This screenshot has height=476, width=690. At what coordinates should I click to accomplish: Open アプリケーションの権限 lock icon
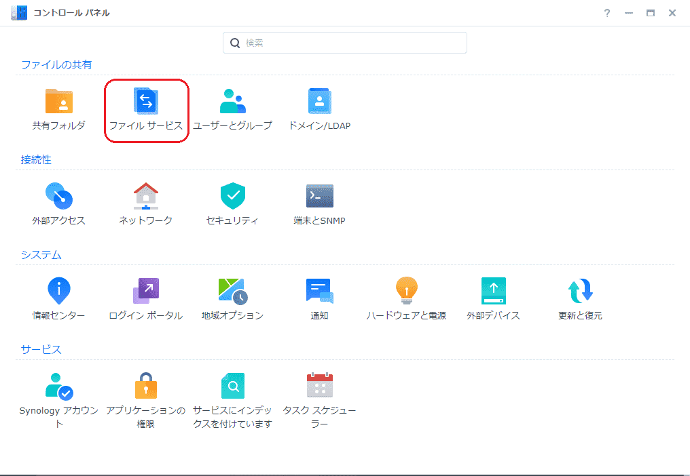click(145, 386)
